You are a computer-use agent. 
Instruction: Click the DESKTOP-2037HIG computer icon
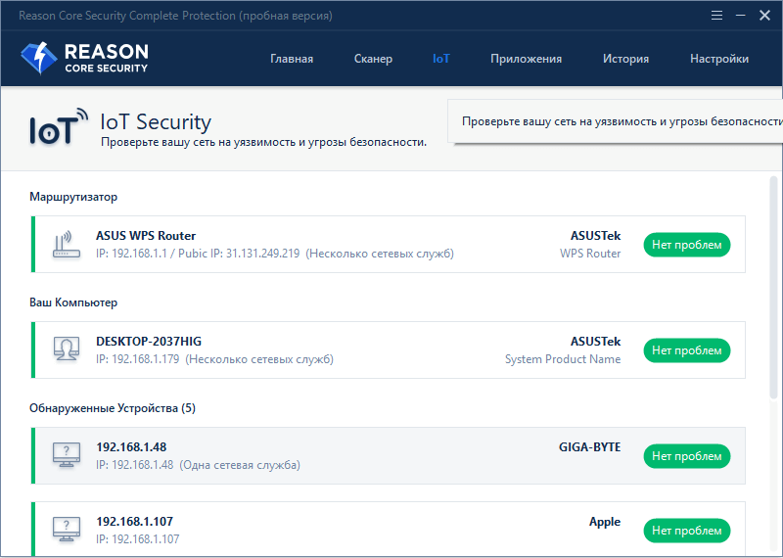tap(67, 349)
